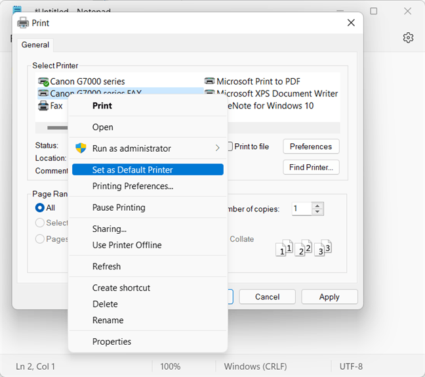The image size is (425, 377).
Task: Select Microsoft XPS Document Writer printer
Action: click(x=271, y=94)
